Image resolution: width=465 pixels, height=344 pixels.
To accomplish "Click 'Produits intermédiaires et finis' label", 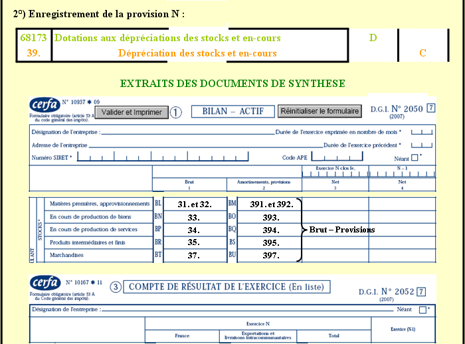I will (x=88, y=242).
